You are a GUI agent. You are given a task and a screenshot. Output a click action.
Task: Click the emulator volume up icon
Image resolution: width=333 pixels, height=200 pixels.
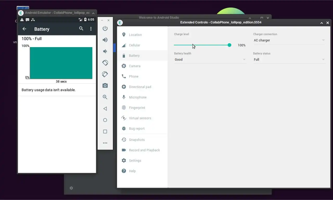point(105,40)
